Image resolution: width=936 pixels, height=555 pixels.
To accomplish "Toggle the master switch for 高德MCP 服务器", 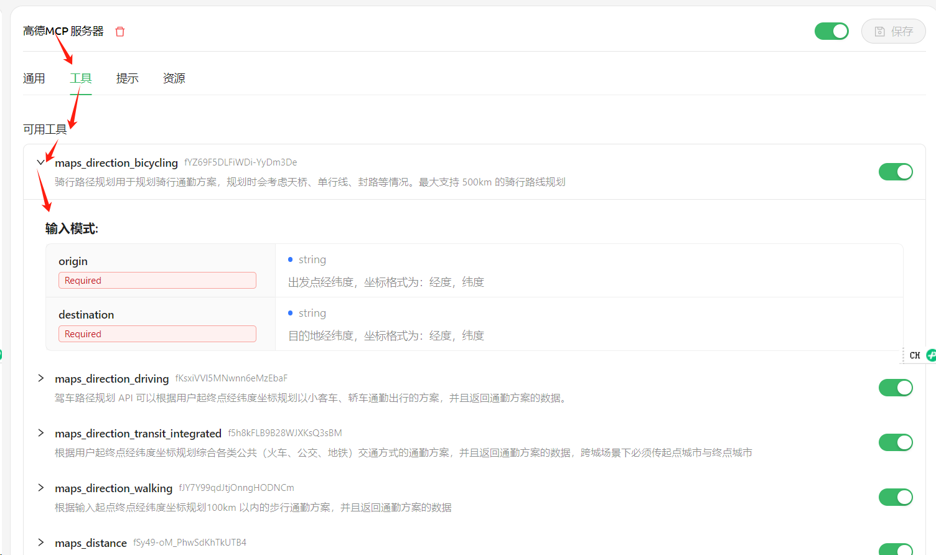I will pos(831,30).
